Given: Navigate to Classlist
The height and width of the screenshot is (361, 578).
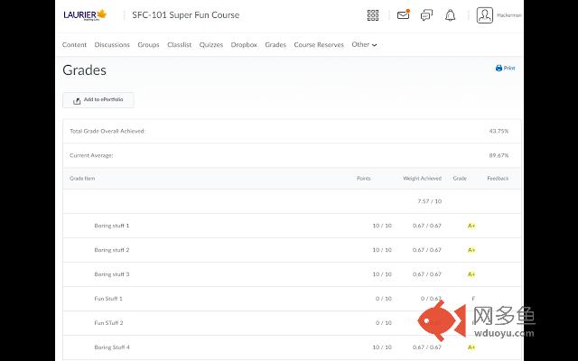Looking at the screenshot, I should pyautogui.click(x=179, y=44).
